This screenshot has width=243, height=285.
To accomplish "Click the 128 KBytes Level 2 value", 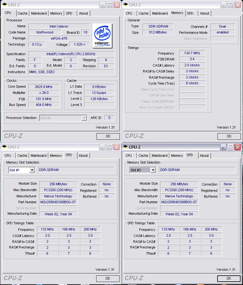I will (99, 99).
